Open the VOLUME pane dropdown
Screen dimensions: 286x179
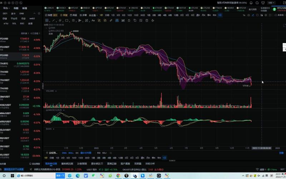click(56, 91)
